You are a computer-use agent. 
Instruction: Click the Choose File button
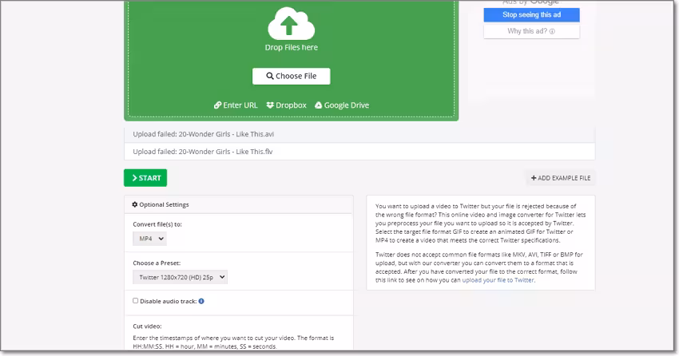[291, 76]
